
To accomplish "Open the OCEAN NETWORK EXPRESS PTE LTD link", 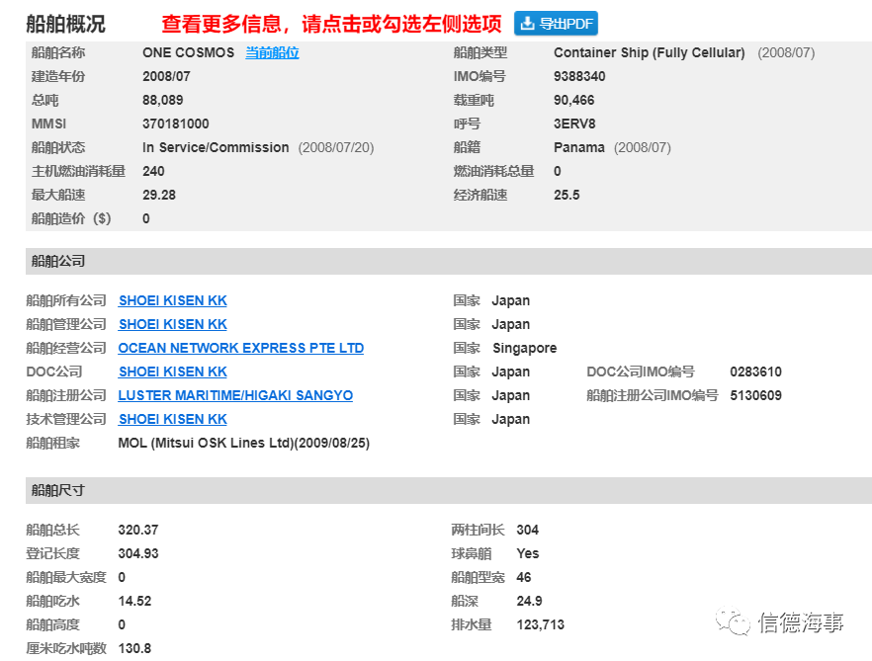I will point(241,348).
